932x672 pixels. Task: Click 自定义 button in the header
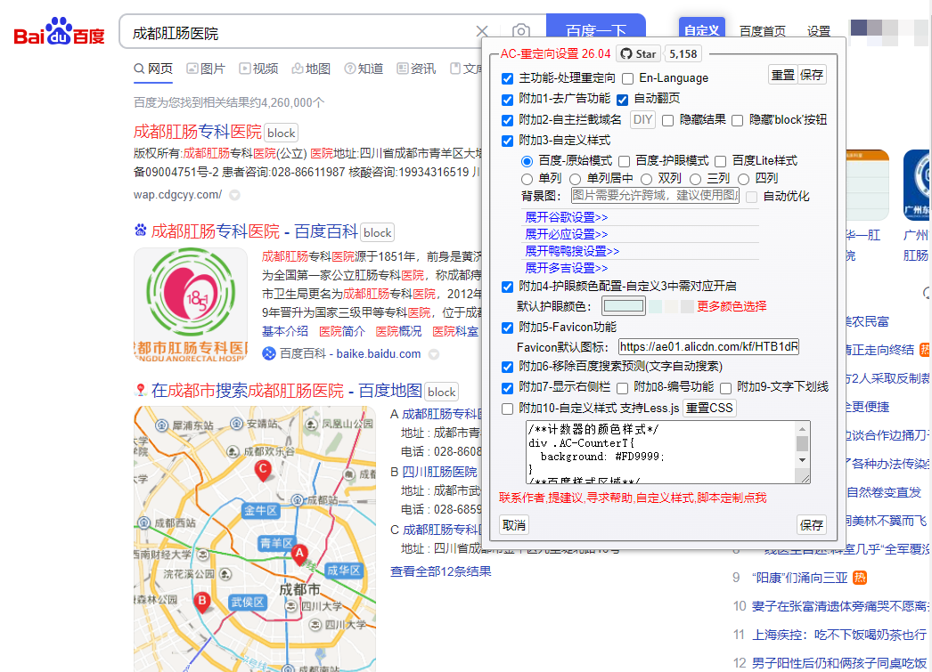702,29
